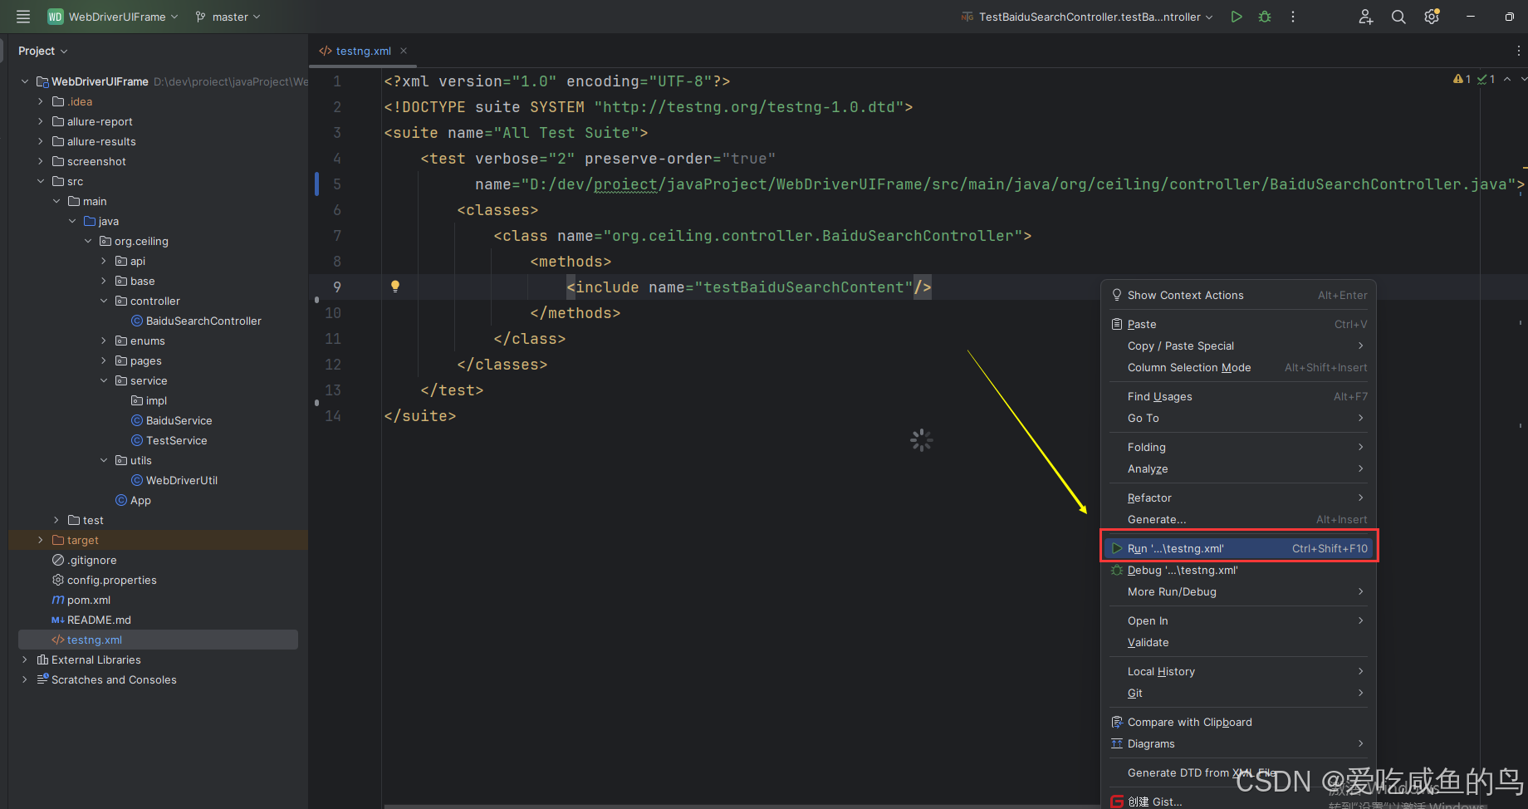1528x809 pixels.
Task: Open the Go To submenu
Action: point(1238,418)
